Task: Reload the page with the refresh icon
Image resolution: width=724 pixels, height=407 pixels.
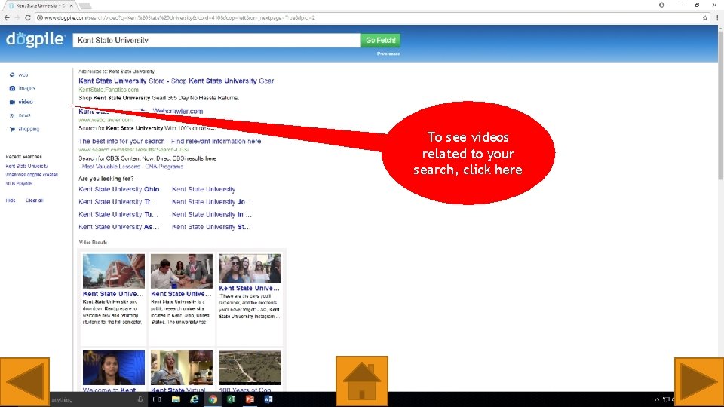Action: [x=28, y=17]
